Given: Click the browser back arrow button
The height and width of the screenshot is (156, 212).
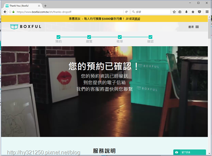Looking at the screenshot, I should coord(5,12).
